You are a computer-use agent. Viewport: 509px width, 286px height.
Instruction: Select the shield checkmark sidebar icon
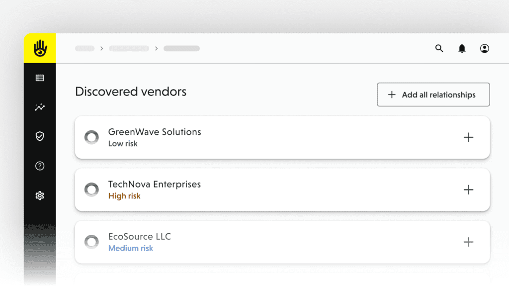(x=40, y=136)
